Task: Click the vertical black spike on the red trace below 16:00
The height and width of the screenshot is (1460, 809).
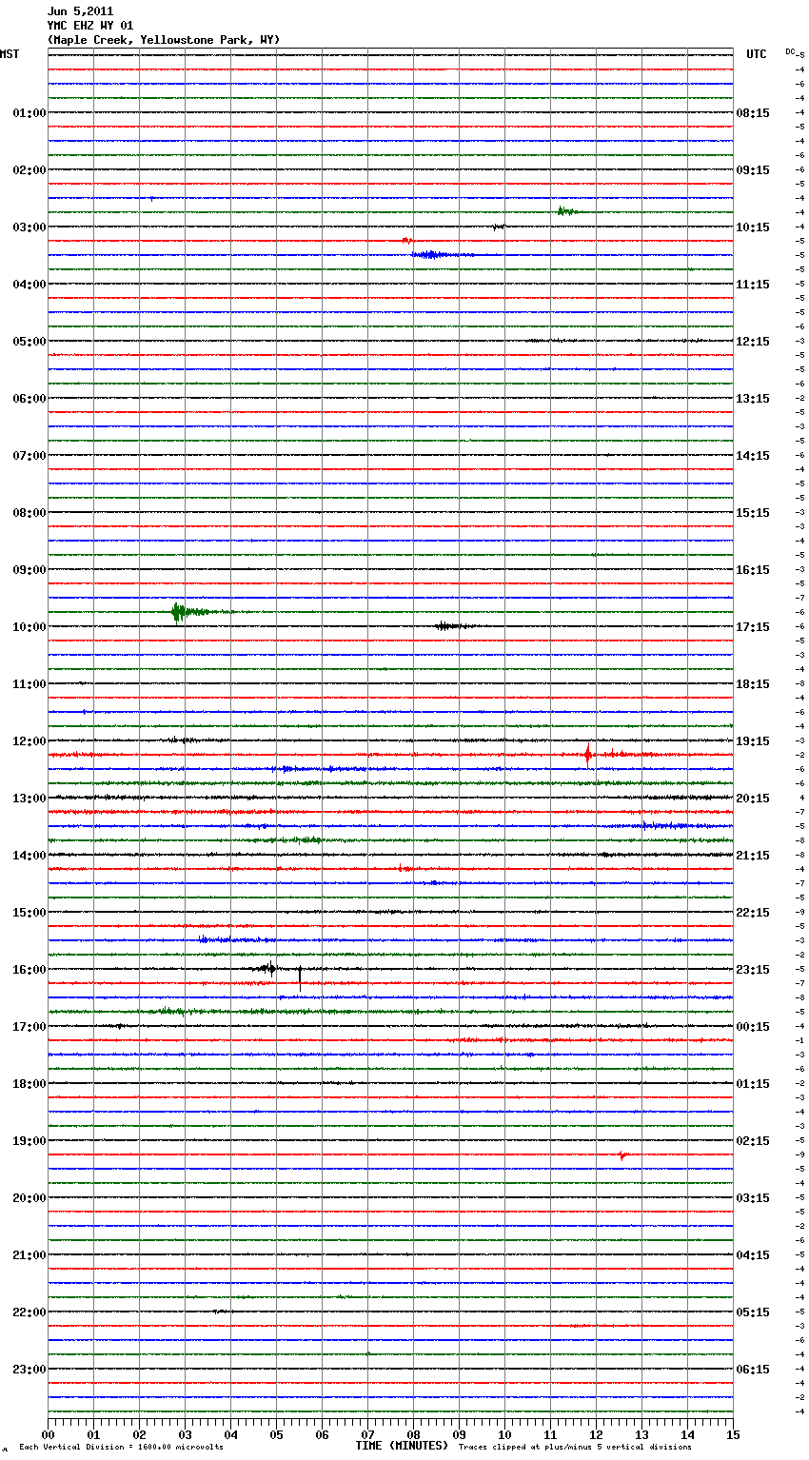Action: (300, 978)
